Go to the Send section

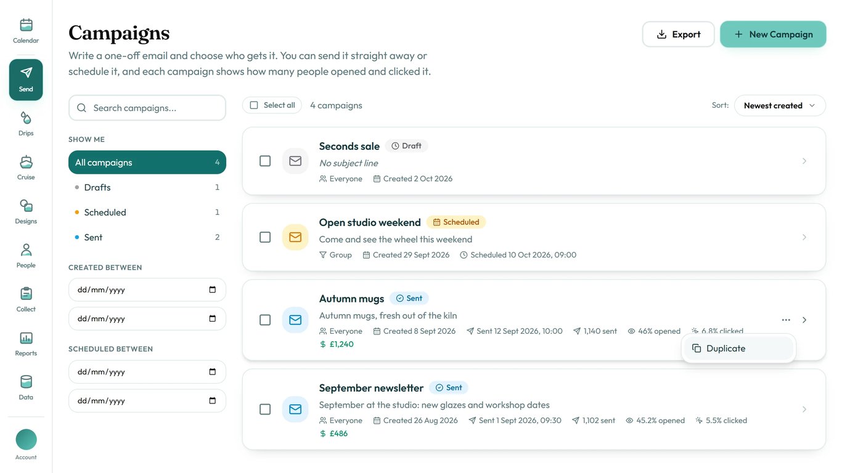pyautogui.click(x=26, y=79)
